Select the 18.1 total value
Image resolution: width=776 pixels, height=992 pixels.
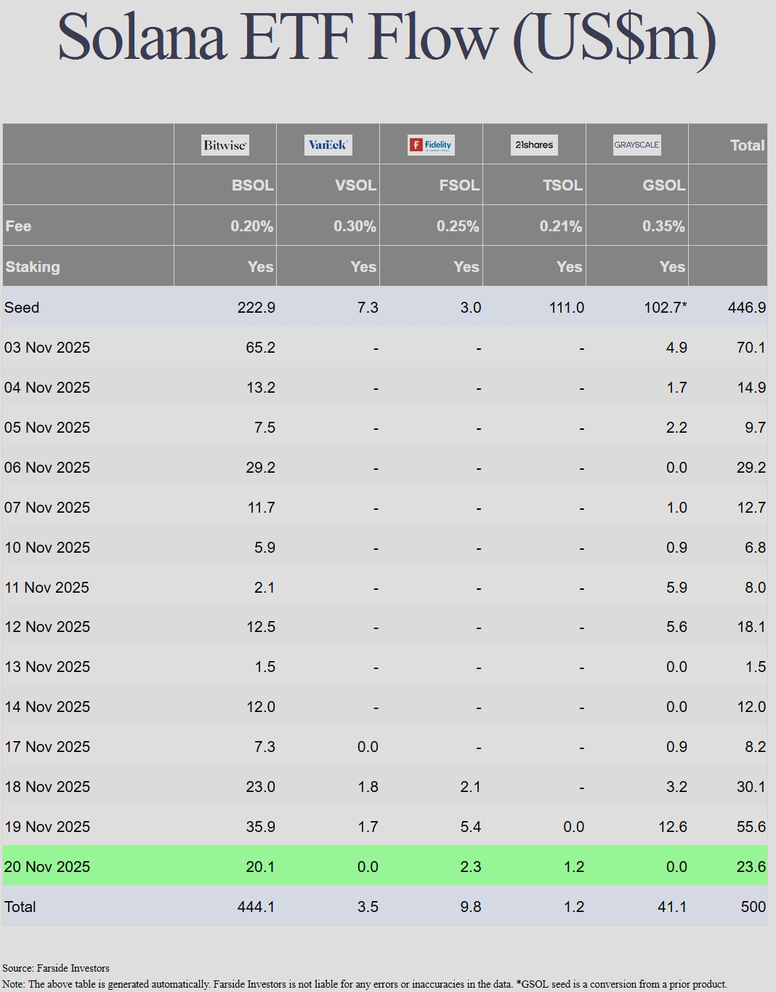751,627
